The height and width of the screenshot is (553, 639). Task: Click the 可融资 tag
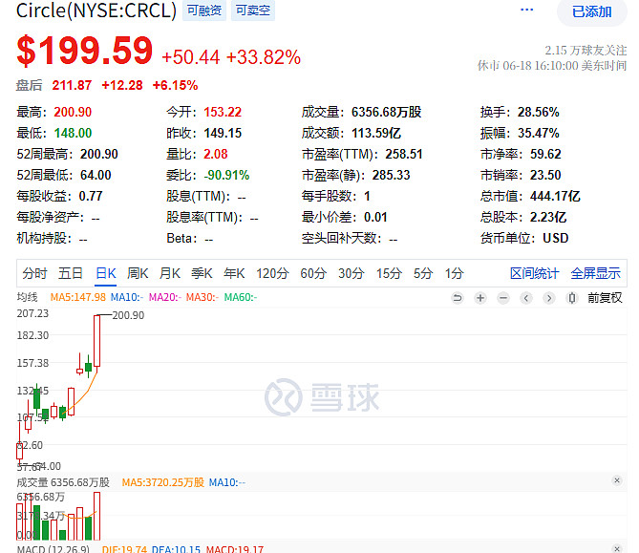(x=204, y=11)
